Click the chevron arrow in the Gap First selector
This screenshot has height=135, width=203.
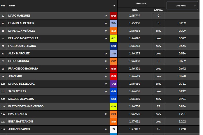pyautogui.click(x=195, y=6)
